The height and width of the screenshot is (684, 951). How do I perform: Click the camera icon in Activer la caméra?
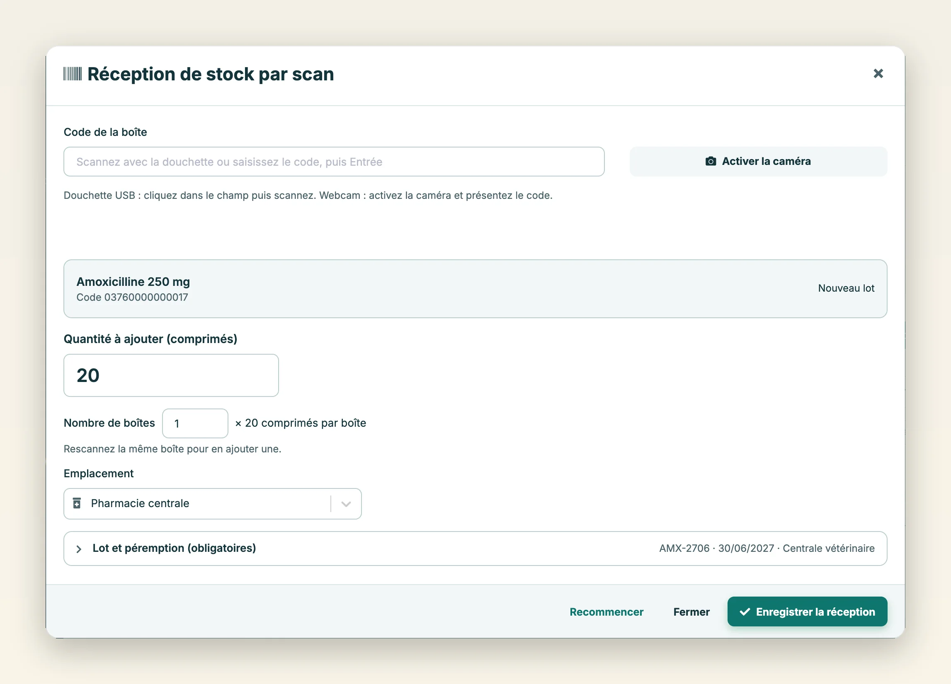(711, 161)
